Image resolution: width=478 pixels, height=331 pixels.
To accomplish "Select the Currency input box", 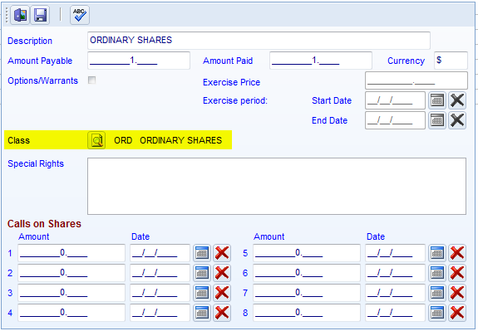I will pos(451,61).
